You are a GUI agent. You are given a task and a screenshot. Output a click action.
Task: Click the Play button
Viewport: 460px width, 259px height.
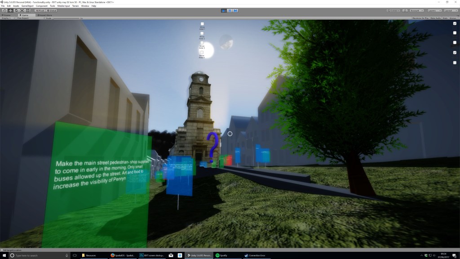coord(224,10)
